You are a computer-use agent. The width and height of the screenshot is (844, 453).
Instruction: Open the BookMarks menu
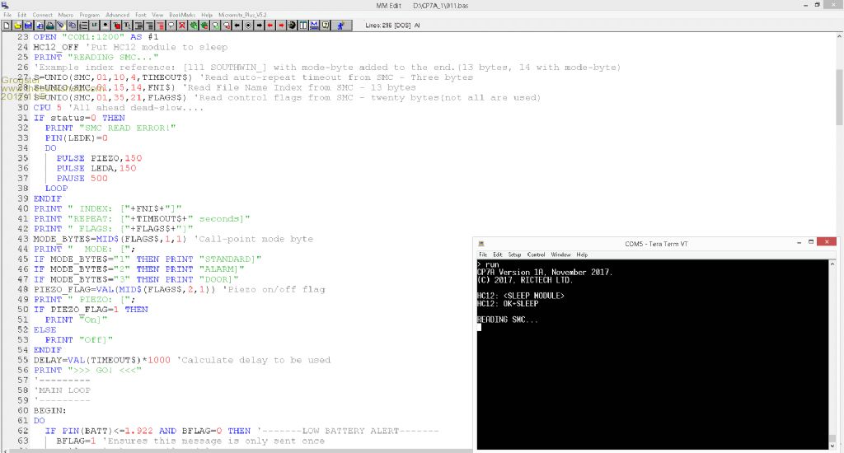click(x=181, y=15)
